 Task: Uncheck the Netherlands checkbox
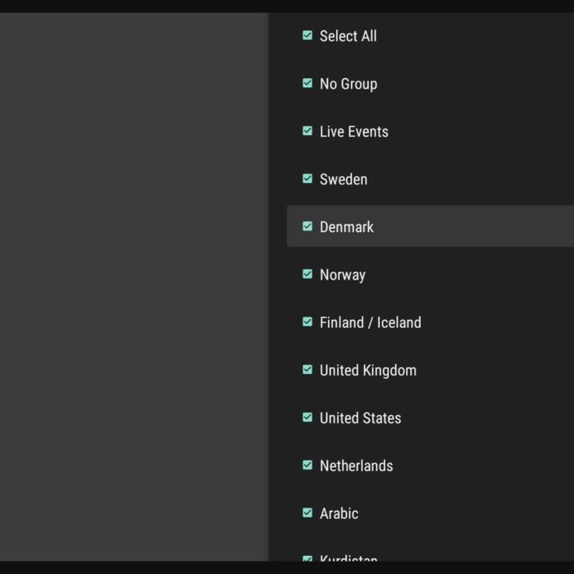coord(307,465)
